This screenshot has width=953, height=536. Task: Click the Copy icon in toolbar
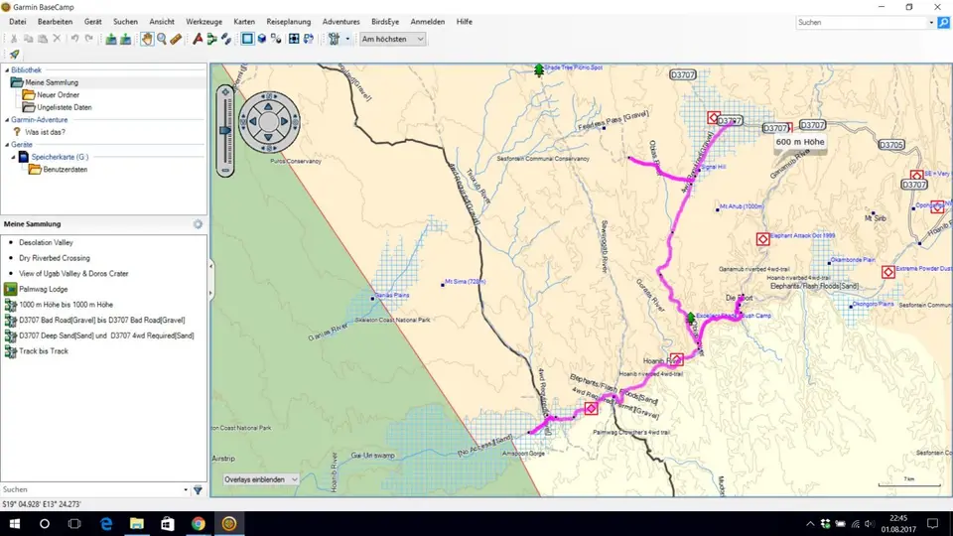click(x=28, y=39)
